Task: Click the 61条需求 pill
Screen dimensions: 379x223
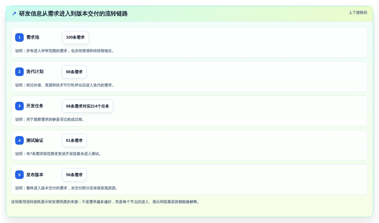Action: coord(74,140)
